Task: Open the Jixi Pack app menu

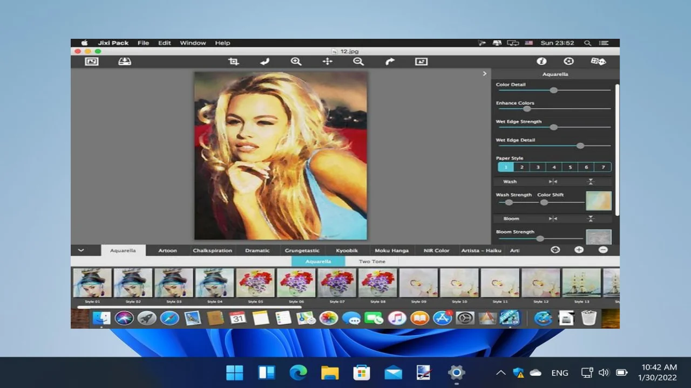Action: click(113, 43)
